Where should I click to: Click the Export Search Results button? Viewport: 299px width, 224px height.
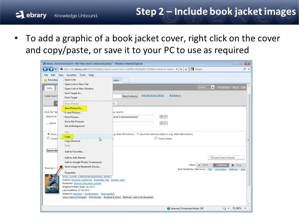click(226, 157)
